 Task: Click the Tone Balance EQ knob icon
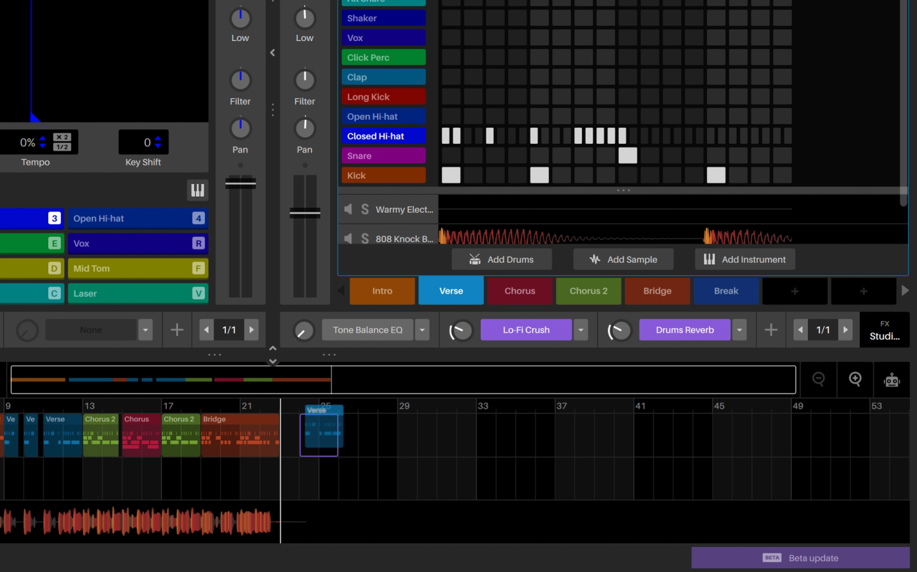click(304, 330)
